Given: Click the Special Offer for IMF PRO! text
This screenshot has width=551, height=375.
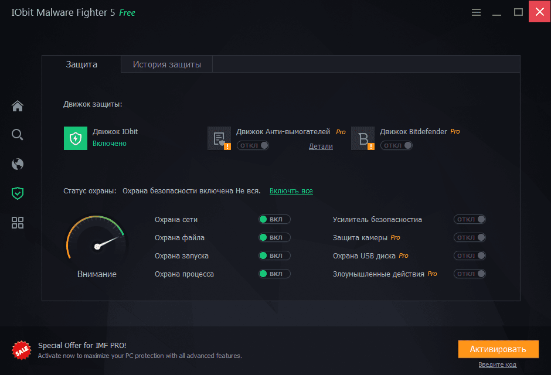Looking at the screenshot, I should pos(82,346).
